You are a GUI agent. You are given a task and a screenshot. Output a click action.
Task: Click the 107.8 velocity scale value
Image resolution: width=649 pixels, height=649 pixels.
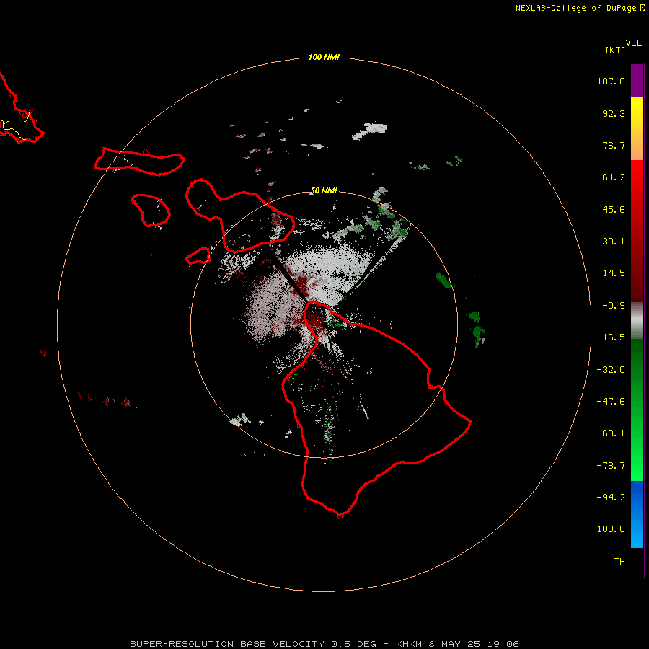[611, 81]
